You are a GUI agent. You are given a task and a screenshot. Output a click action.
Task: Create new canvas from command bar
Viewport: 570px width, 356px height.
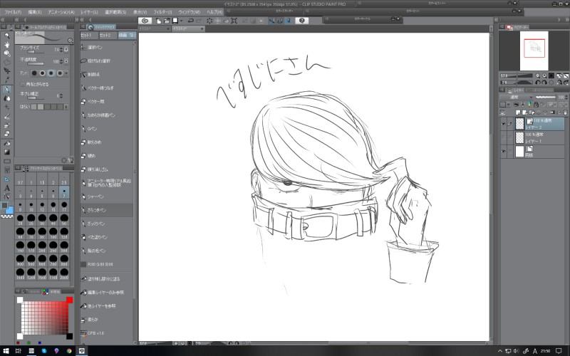[158, 21]
